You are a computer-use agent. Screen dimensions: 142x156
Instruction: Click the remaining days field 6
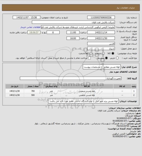(53, 32)
